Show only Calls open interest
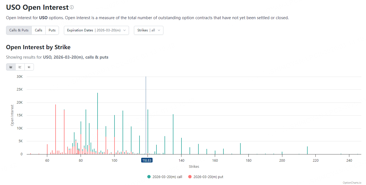 pyautogui.click(x=39, y=30)
